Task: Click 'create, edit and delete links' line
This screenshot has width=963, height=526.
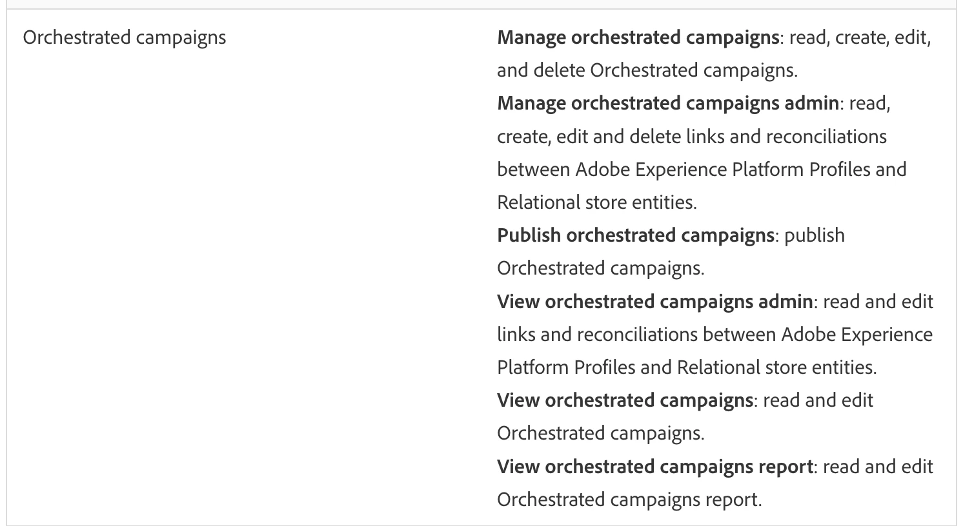Action: [691, 137]
